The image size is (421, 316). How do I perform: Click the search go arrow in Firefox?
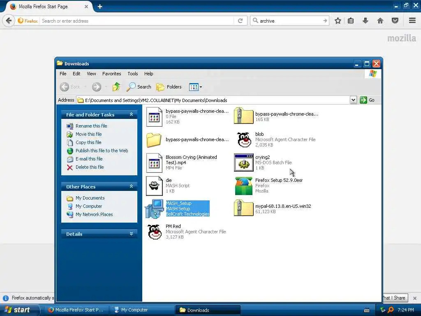pos(325,21)
